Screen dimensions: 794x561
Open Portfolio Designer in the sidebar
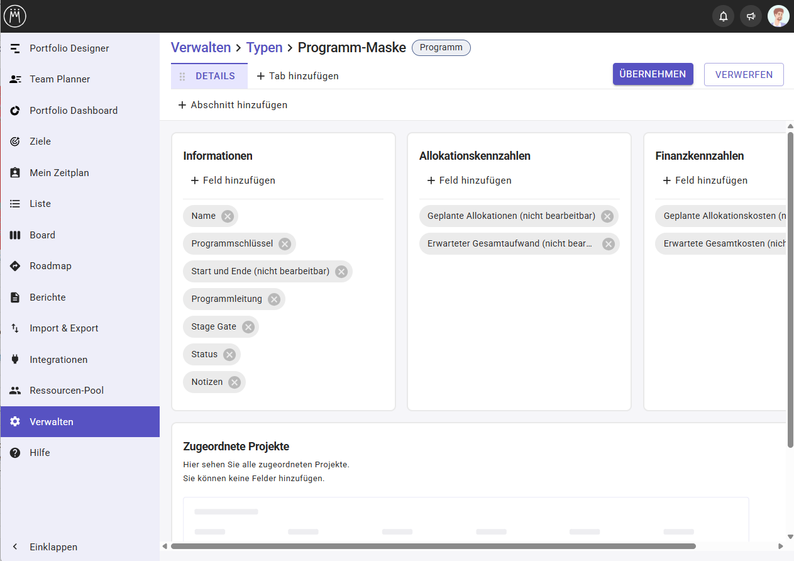point(69,48)
